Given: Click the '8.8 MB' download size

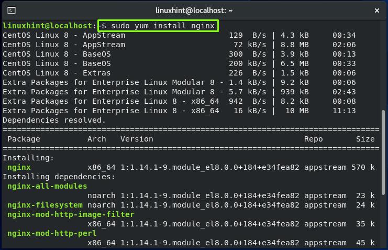Looking at the screenshot, I should click(295, 45).
